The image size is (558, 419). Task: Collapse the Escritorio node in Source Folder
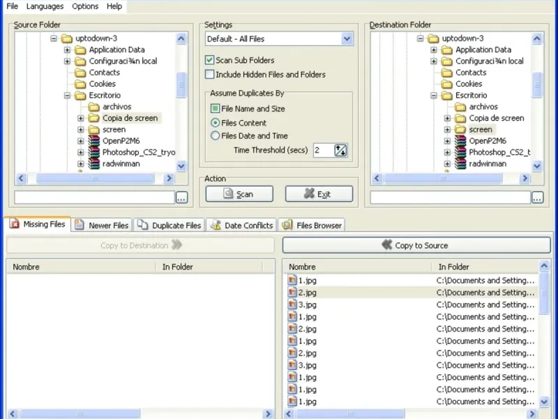click(x=67, y=95)
